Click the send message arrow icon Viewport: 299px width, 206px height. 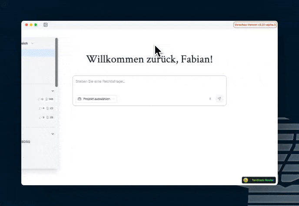pyautogui.click(x=219, y=99)
